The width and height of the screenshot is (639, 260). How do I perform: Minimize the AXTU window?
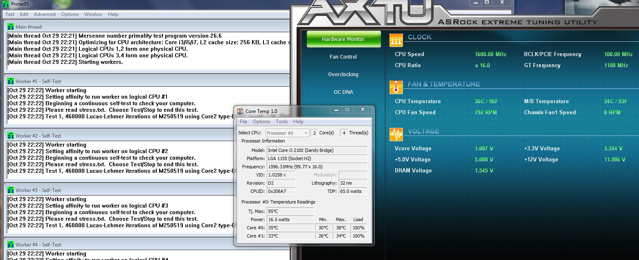pos(476,2)
